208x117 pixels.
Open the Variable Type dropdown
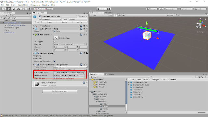pyautogui.click(x=70, y=67)
